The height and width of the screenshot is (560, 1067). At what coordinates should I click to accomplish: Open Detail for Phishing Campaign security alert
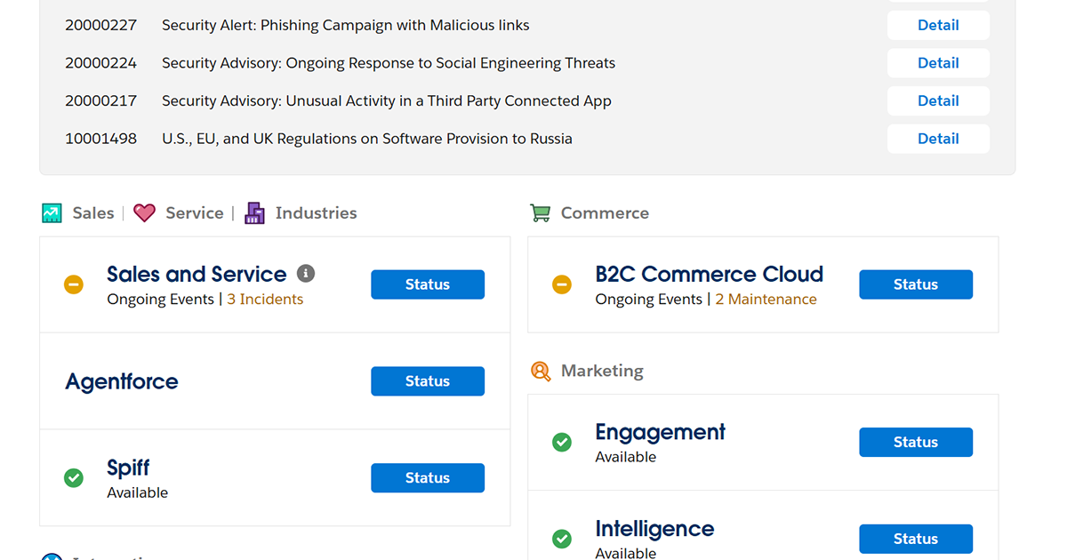938,25
